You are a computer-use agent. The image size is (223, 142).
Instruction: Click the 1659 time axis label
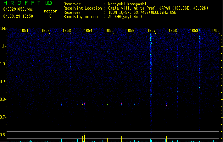click(x=194, y=31)
